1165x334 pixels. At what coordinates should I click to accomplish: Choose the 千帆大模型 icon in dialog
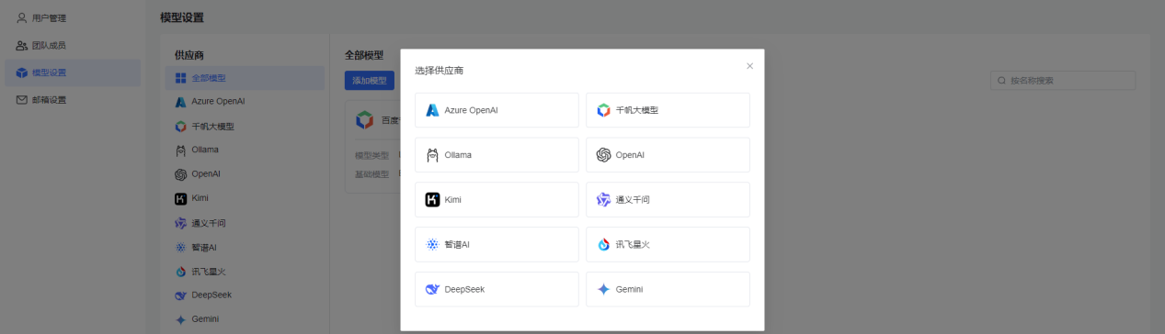pos(603,110)
